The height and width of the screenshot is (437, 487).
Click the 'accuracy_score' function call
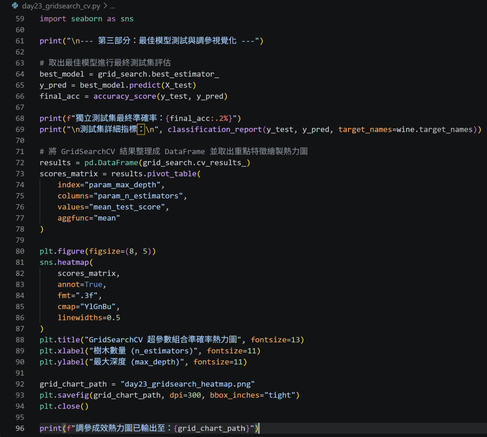tap(125, 97)
